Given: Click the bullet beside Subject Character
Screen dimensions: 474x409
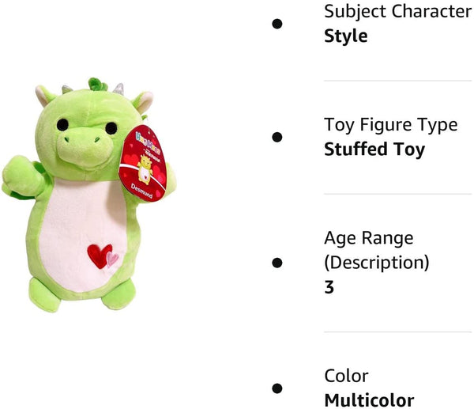Looking at the screenshot, I should pos(277,24).
